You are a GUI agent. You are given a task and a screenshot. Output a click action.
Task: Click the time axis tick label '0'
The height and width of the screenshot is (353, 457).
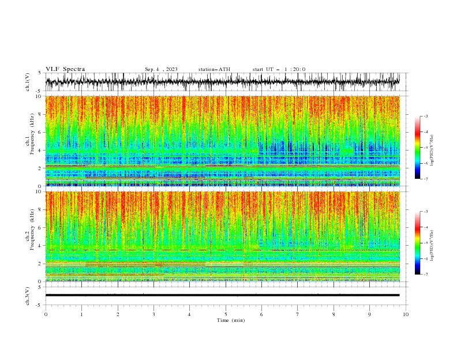[x=46, y=314]
